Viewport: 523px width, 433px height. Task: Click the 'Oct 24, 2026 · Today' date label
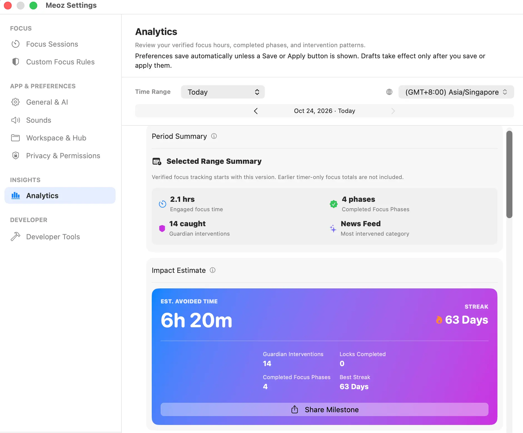pos(325,111)
